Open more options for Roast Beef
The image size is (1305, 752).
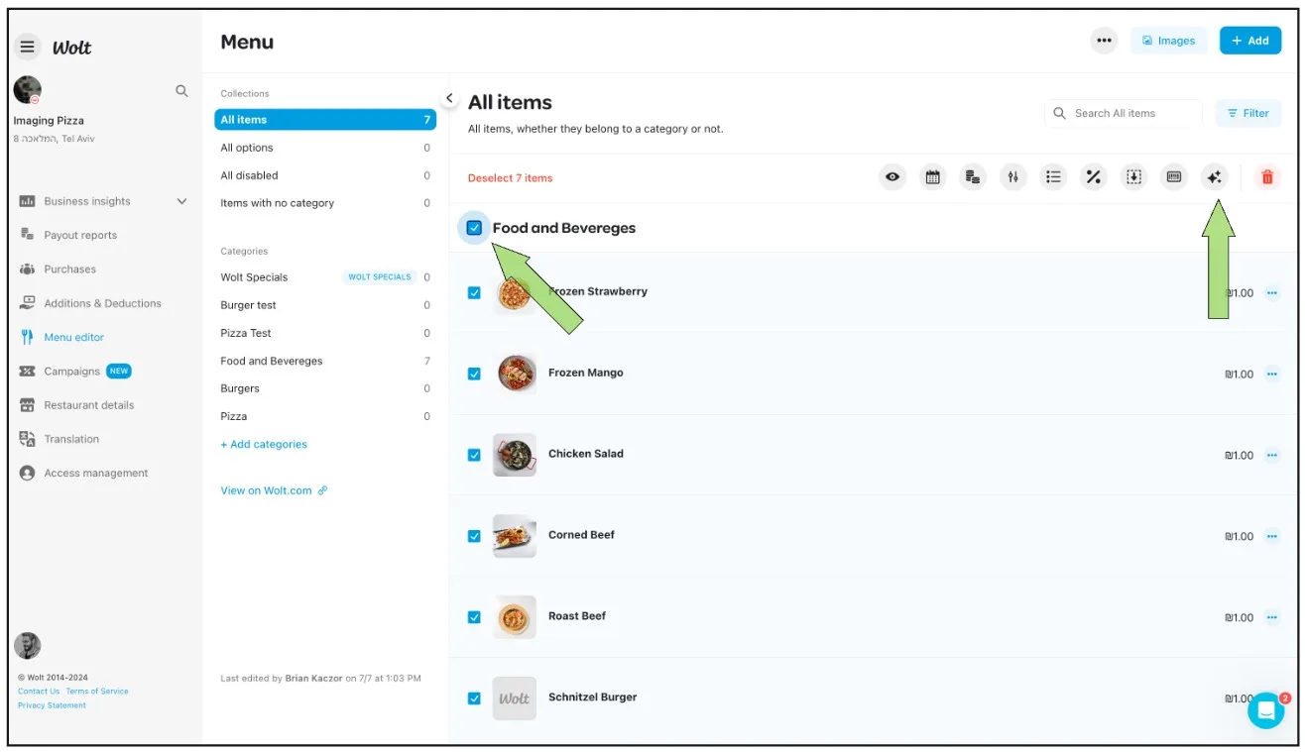coord(1272,617)
